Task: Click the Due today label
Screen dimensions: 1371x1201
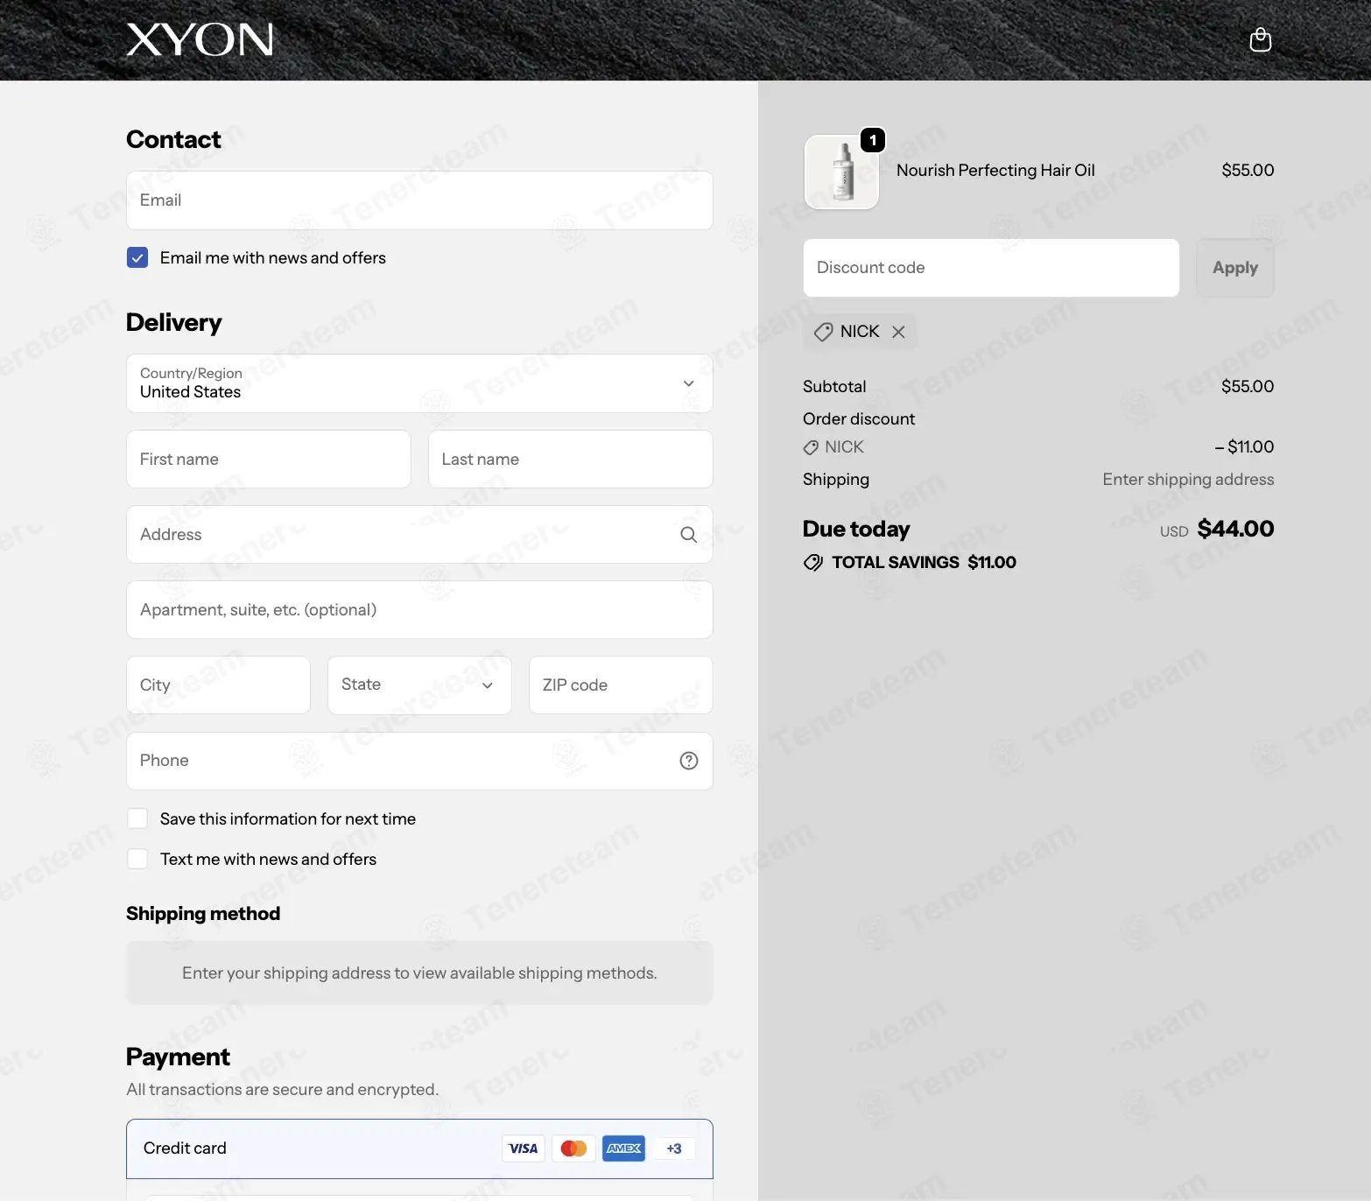Action: tap(856, 530)
